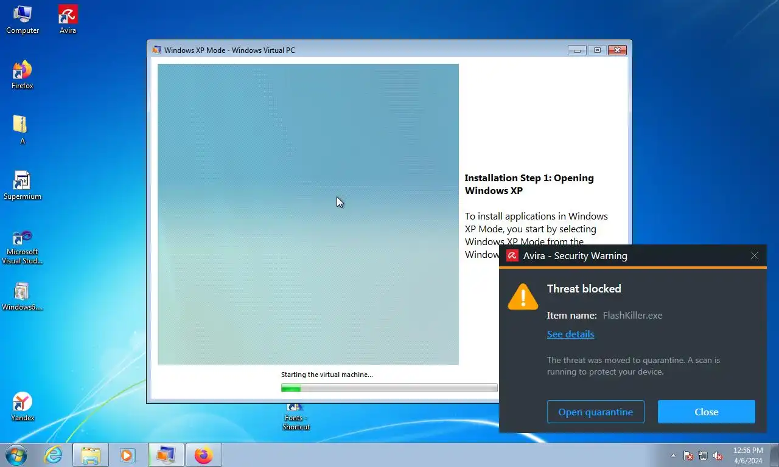Open the Avira desktop shortcut

tap(68, 19)
